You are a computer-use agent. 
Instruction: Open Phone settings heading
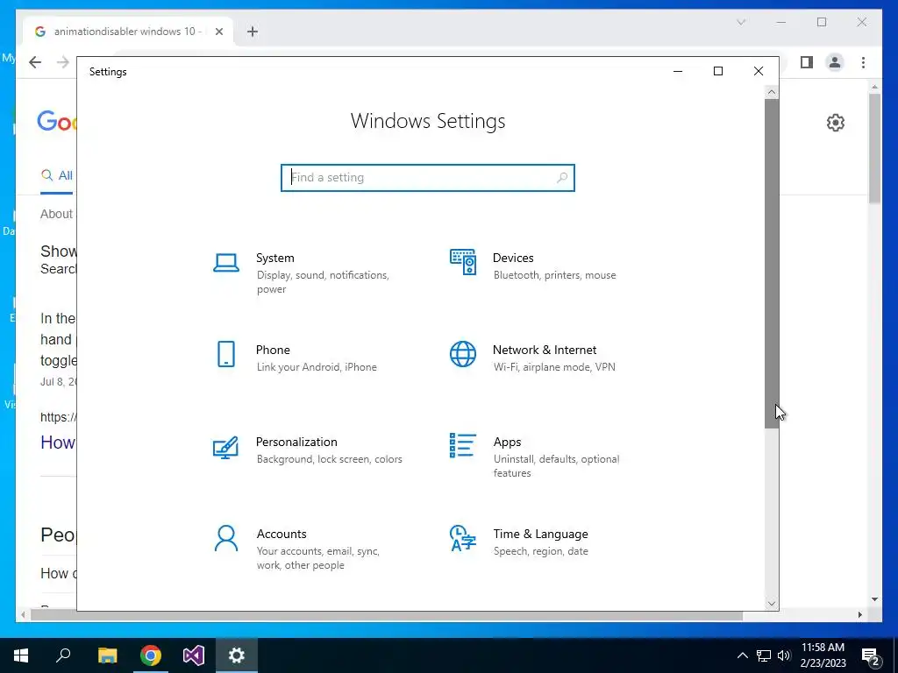click(273, 351)
